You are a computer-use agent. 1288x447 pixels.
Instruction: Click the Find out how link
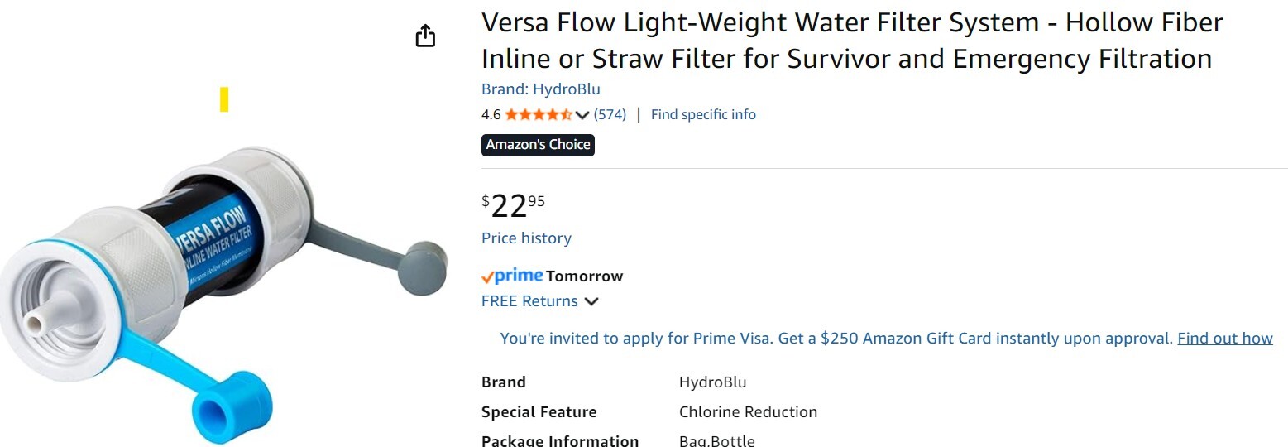1225,338
